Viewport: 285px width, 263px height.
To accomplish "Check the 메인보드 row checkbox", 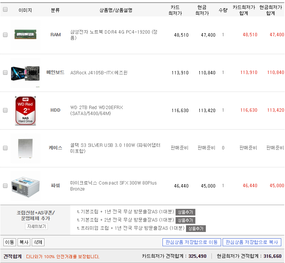I will click(x=5, y=72).
